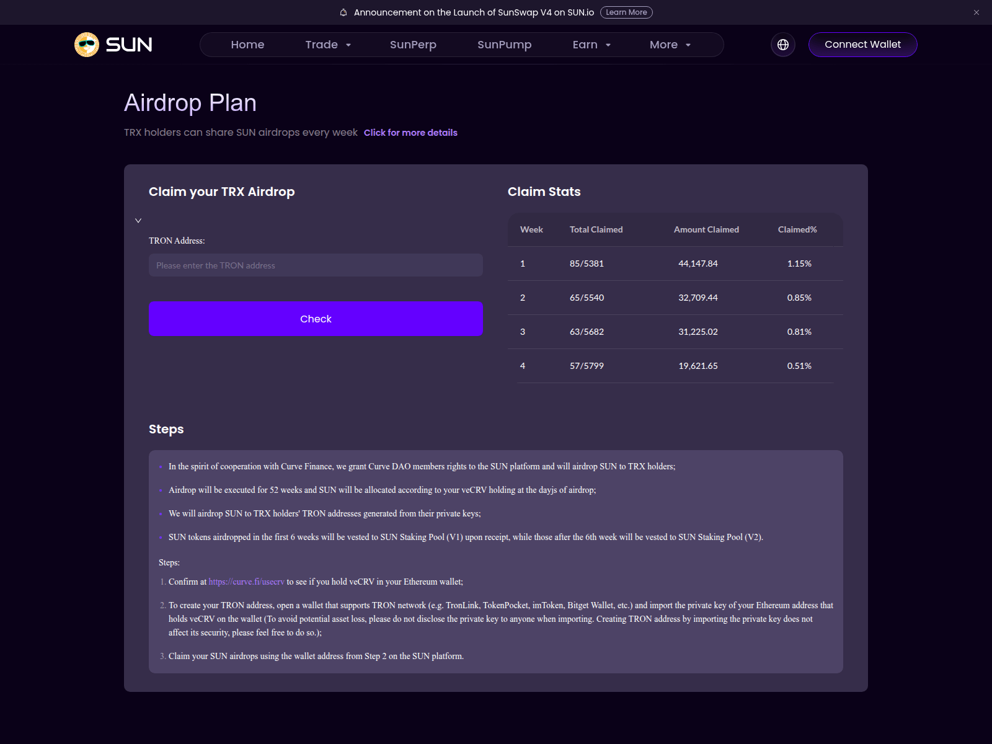Click the bullet about Airdrop executed for 52 weeks
The image size is (992, 744).
tap(382, 490)
